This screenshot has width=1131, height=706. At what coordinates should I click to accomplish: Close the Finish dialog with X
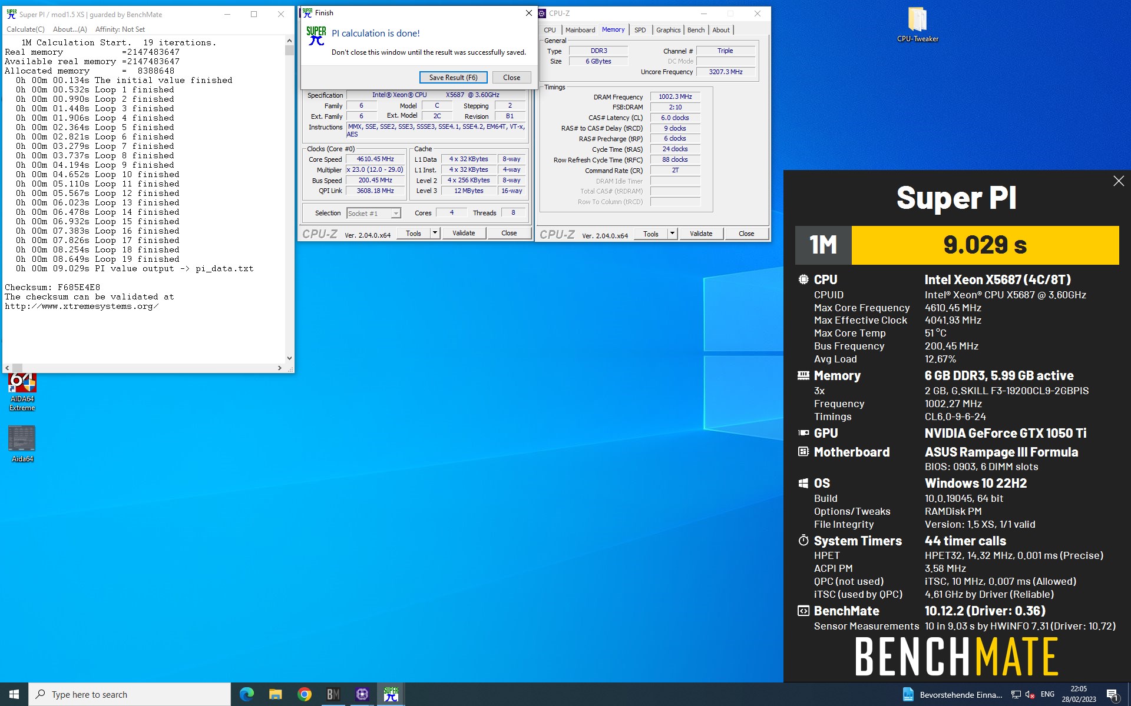(x=528, y=12)
